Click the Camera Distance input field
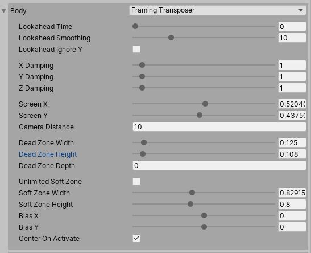The height and width of the screenshot is (253, 311). (x=219, y=127)
